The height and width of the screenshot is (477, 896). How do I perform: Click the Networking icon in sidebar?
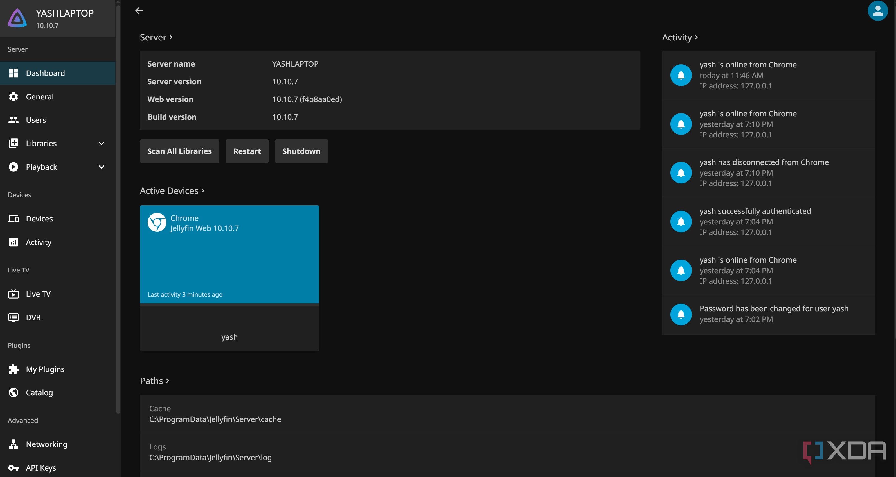click(13, 444)
